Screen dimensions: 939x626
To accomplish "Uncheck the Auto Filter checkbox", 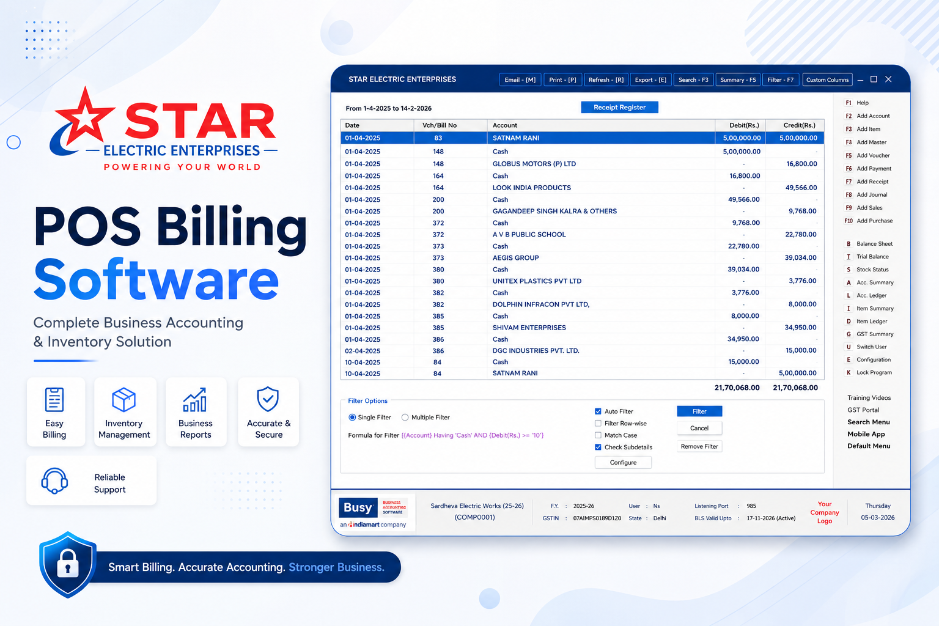I will [x=598, y=411].
